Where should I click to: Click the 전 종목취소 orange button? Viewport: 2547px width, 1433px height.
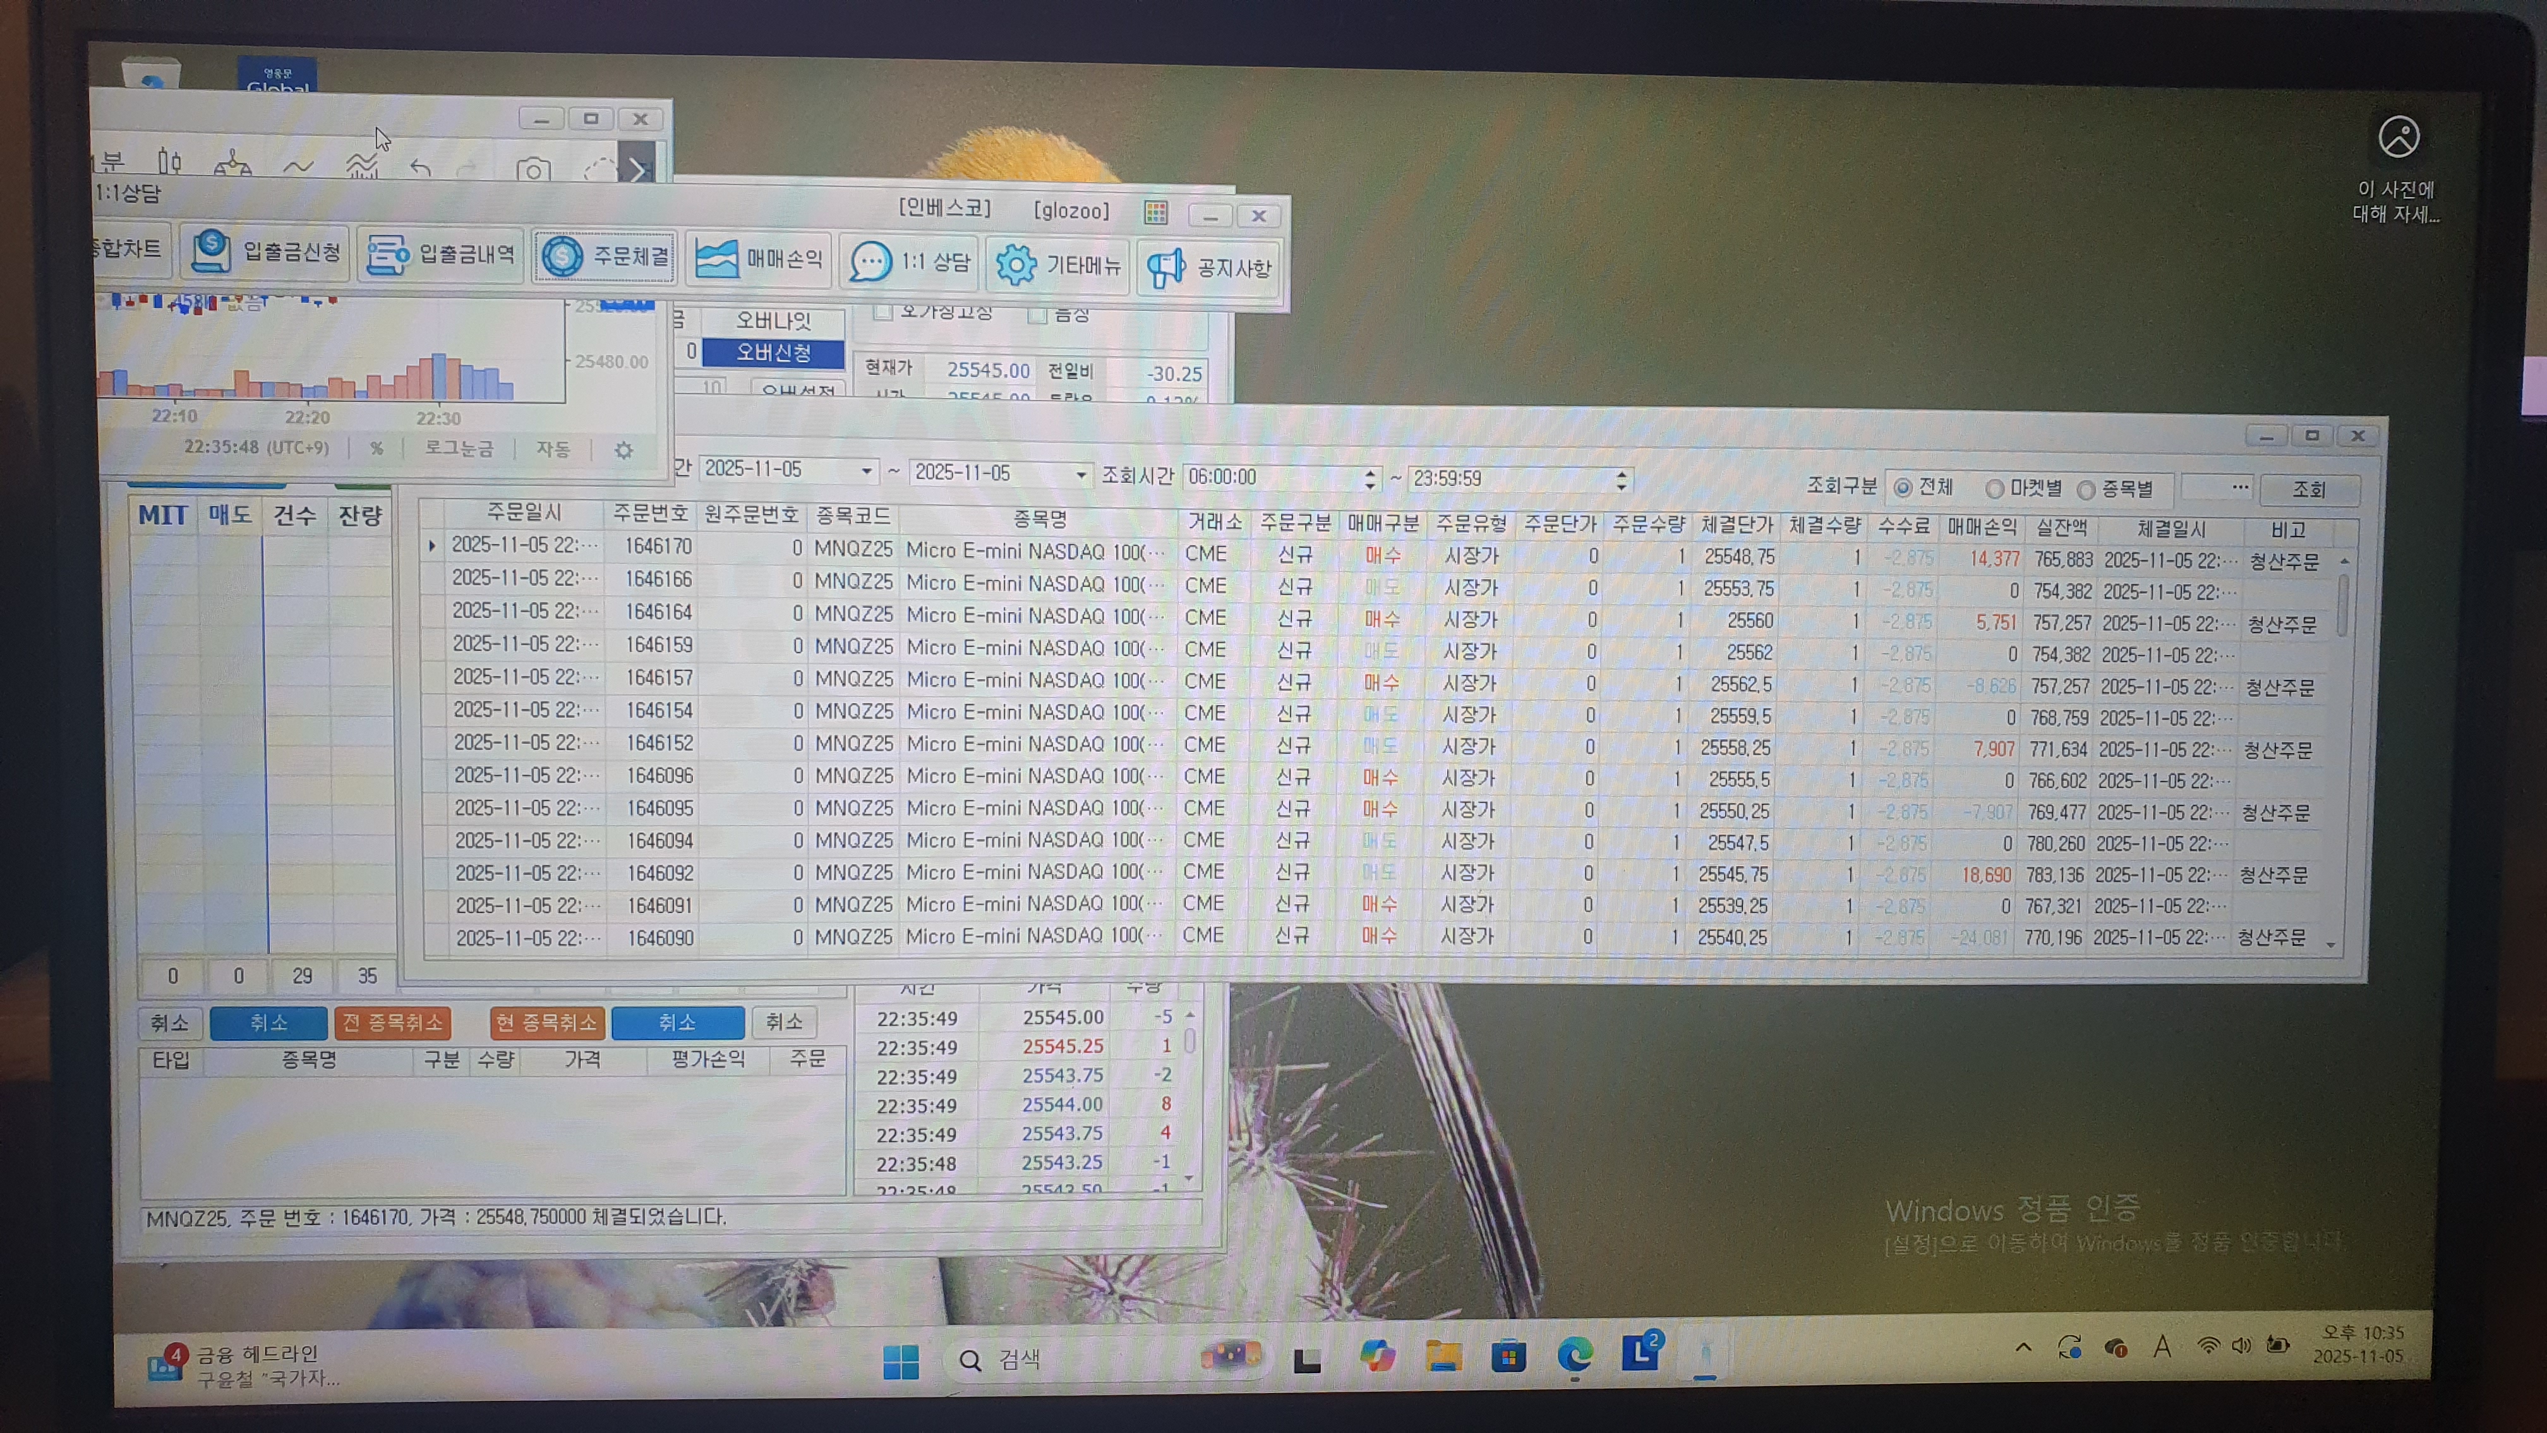[392, 1022]
